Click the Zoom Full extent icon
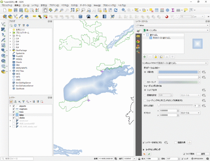The width and height of the screenshot is (210, 161). pyautogui.click(x=73, y=10)
